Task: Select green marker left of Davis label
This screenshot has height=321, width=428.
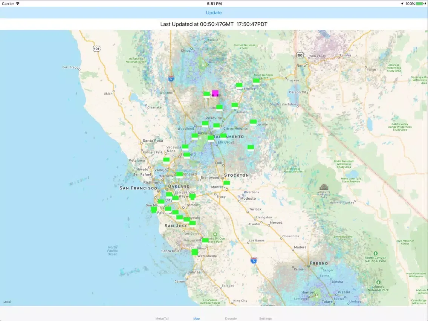Action: [195, 136]
